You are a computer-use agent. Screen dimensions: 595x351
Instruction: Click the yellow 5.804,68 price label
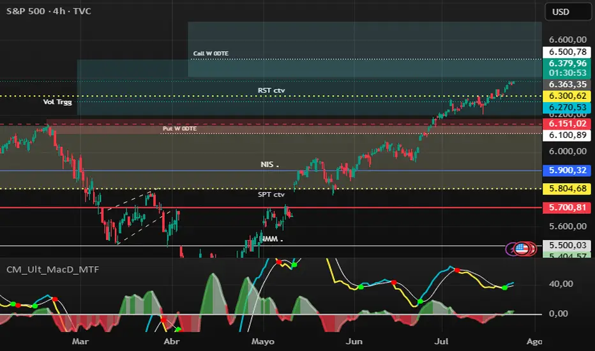pos(568,189)
